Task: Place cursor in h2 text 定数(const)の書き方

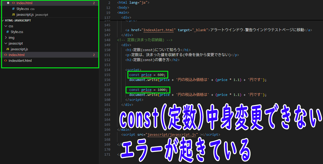Action: pos(152,60)
